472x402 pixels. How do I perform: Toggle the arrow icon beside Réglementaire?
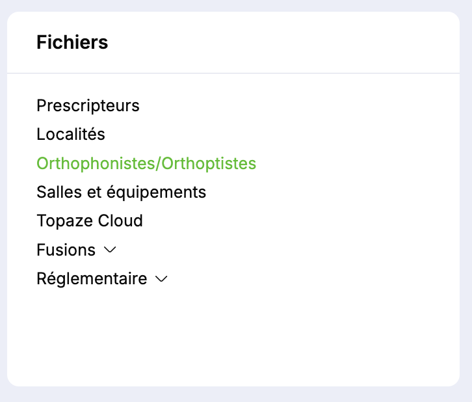(x=161, y=280)
